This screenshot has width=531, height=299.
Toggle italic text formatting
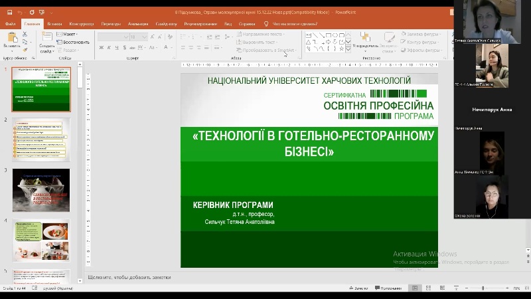tap(109, 49)
